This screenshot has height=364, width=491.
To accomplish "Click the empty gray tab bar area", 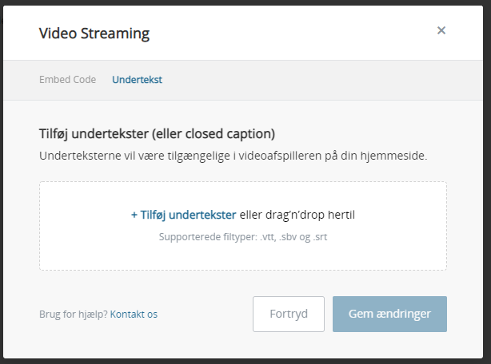I will coord(320,80).
